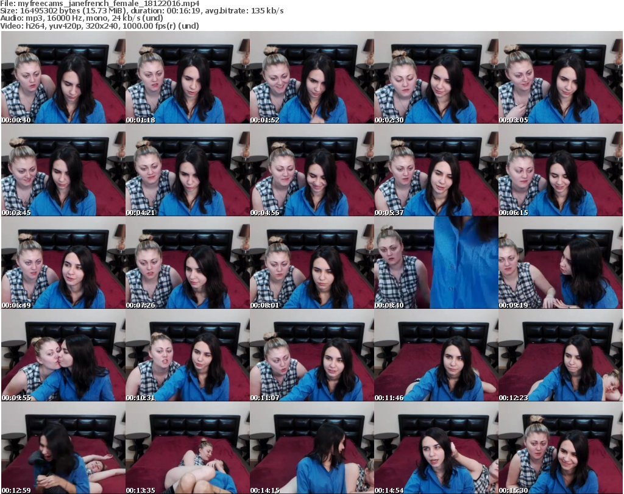Select the thumbnail at timestamp 00:10:31

click(188, 355)
